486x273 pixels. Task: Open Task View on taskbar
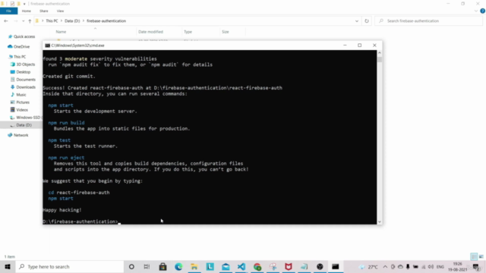(x=147, y=266)
